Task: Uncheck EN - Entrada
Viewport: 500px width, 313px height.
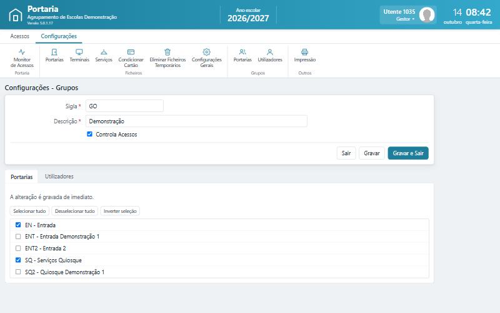Action: point(18,225)
